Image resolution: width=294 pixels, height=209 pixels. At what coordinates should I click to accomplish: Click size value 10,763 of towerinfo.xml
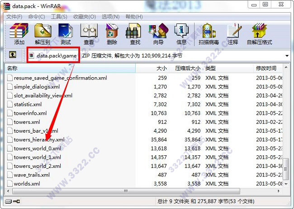[159, 113]
